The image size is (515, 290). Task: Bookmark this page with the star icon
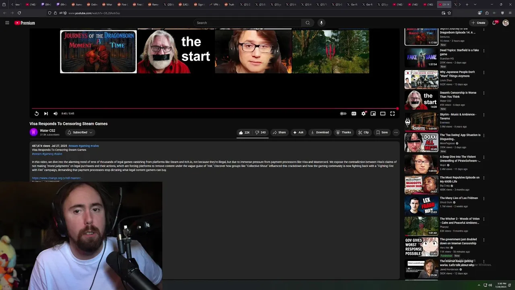[x=449, y=13]
